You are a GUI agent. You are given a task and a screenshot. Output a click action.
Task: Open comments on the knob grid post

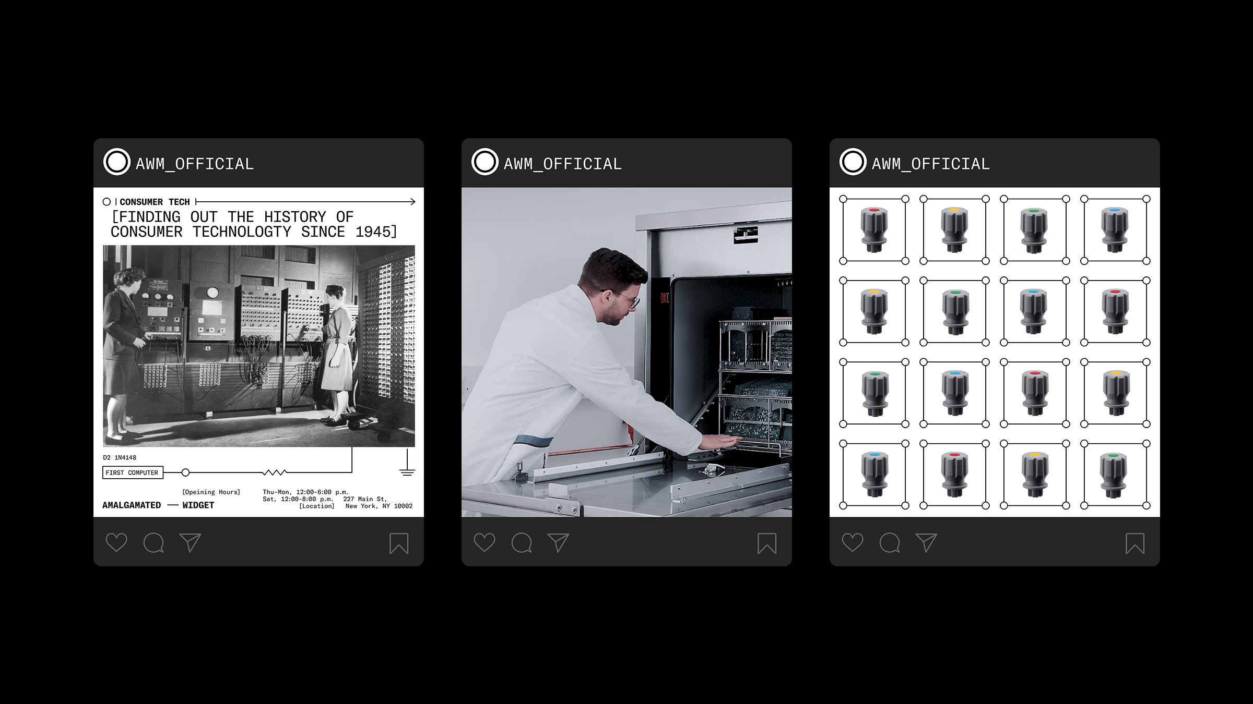(x=890, y=543)
